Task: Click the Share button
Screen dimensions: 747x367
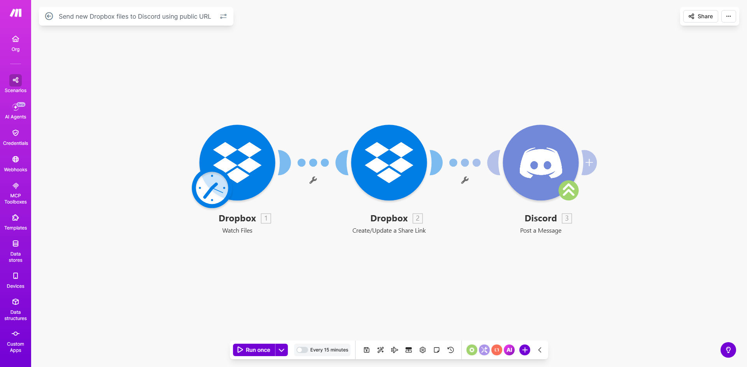Action: pyautogui.click(x=700, y=16)
